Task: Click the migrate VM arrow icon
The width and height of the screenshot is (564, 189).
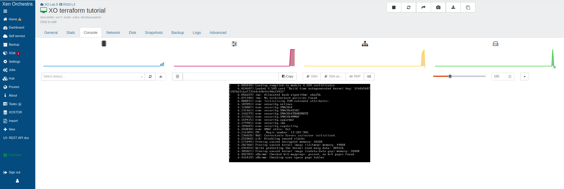Action: [x=423, y=7]
